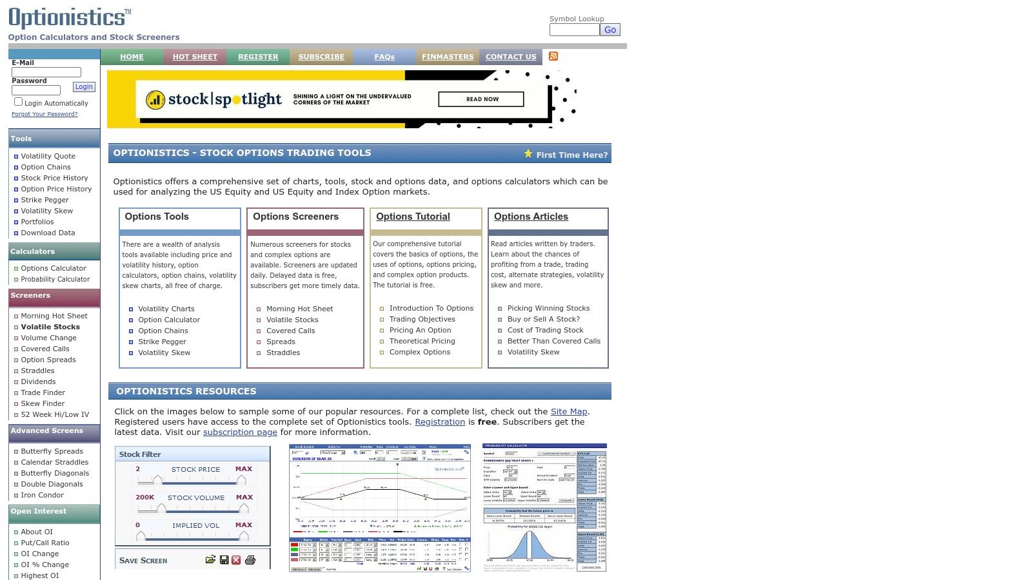Open the option strategy chart thumbnail

pyautogui.click(x=380, y=508)
